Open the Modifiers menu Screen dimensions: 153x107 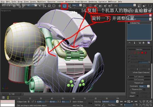click(42, 2)
